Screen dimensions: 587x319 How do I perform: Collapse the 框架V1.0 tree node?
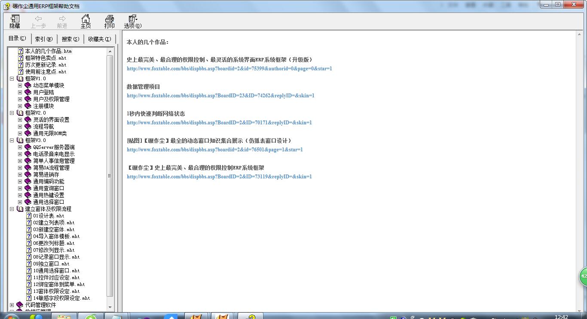tap(12, 78)
